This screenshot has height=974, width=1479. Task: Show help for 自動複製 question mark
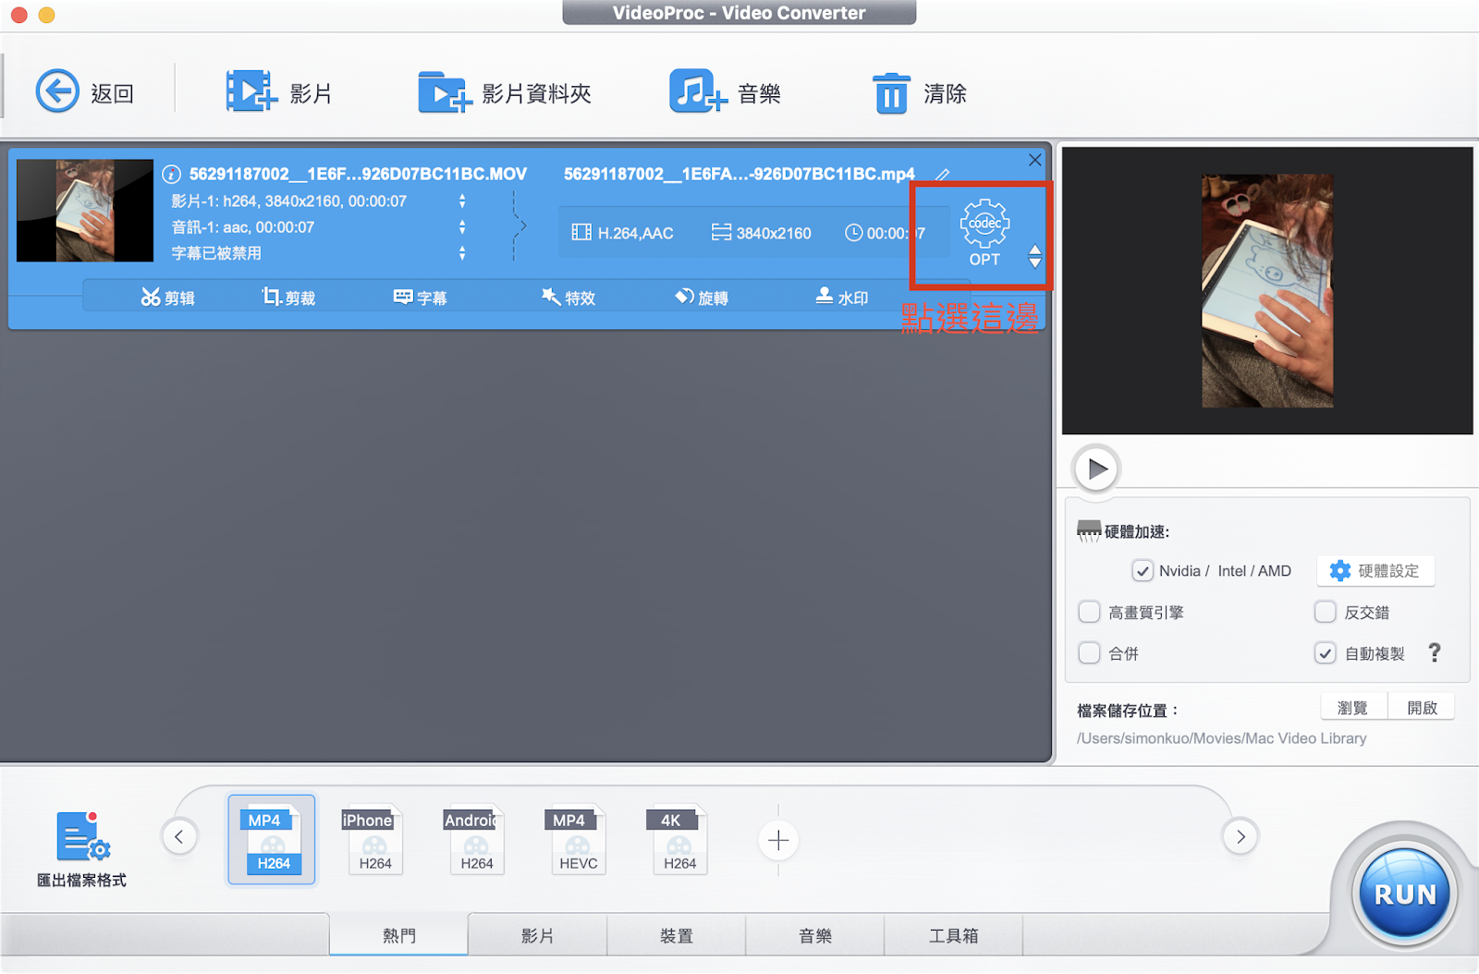click(1435, 652)
